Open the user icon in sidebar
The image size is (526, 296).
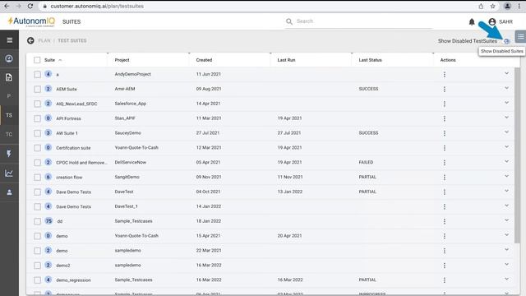pyautogui.click(x=9, y=192)
